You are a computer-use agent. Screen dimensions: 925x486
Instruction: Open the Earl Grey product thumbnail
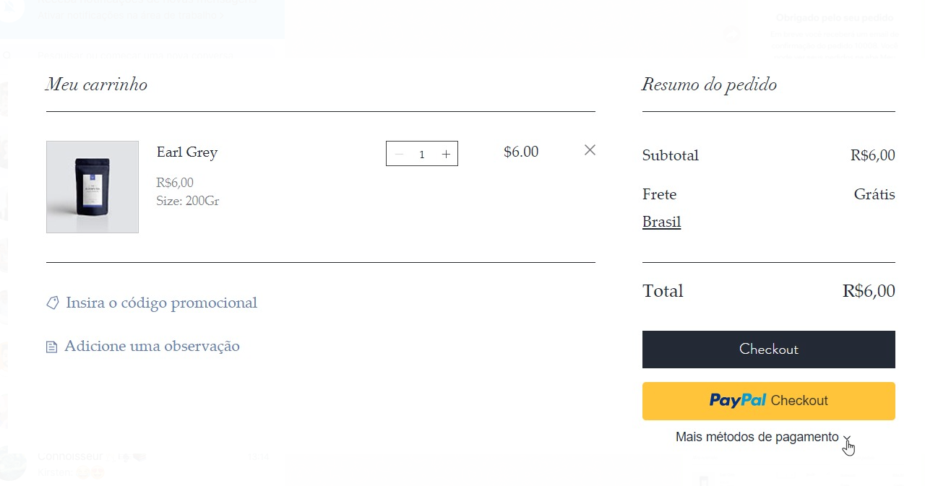click(x=92, y=187)
